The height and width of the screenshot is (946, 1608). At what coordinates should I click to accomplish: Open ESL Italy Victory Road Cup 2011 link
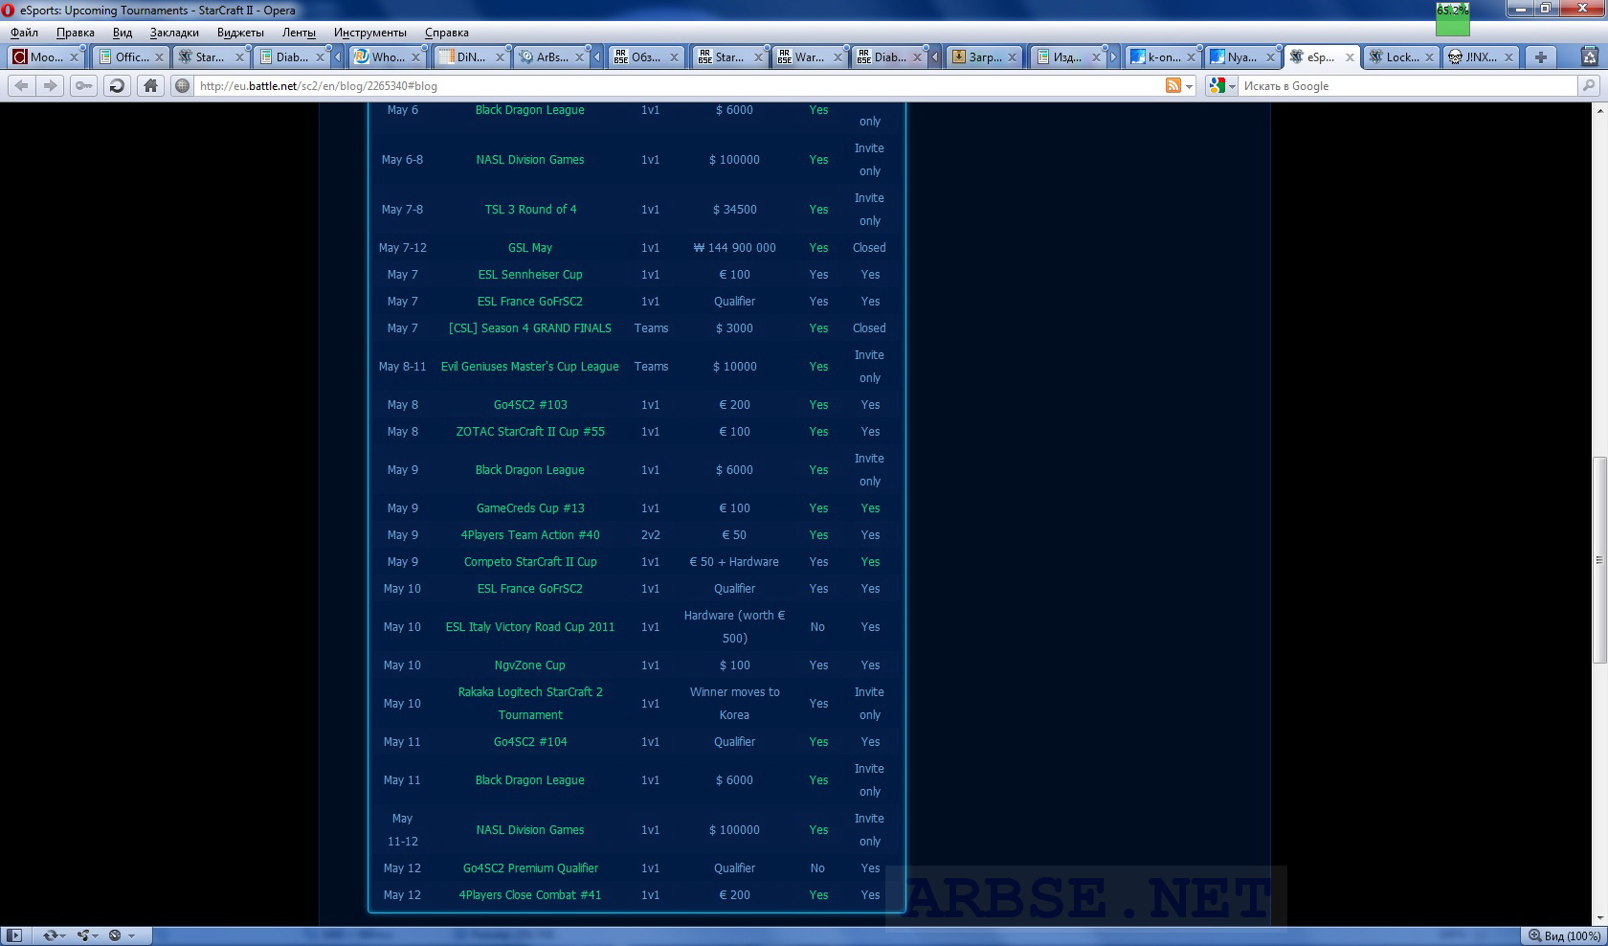pos(530,627)
